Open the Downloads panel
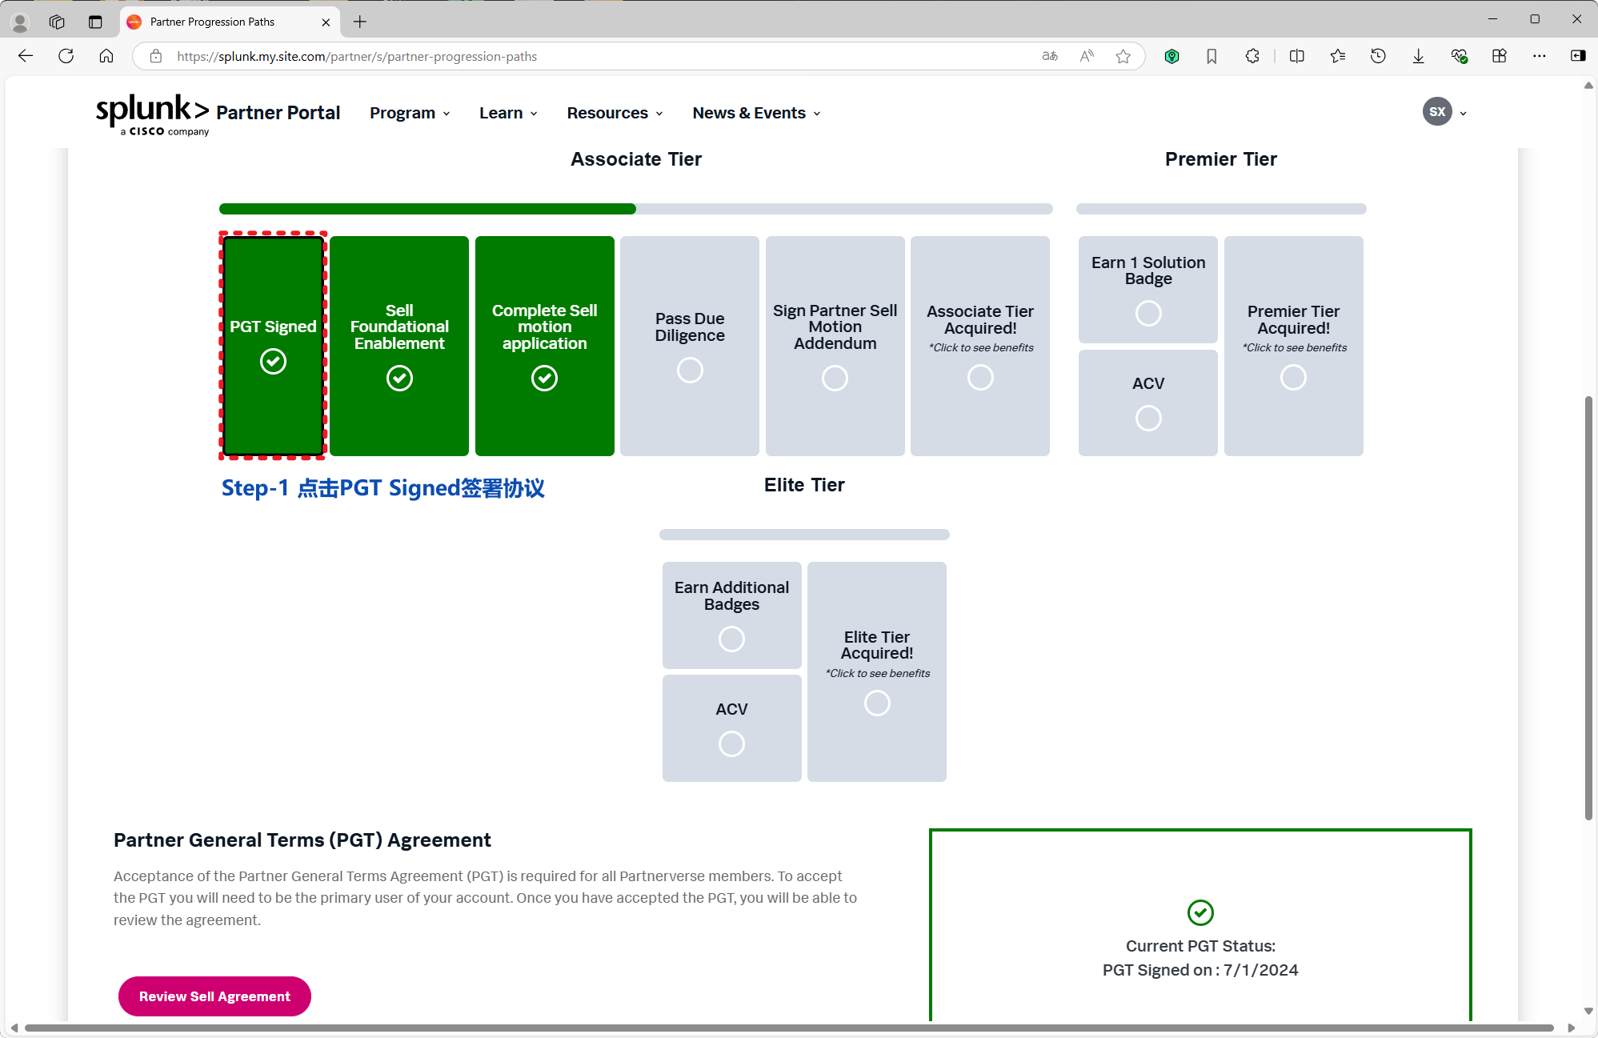 (x=1418, y=56)
